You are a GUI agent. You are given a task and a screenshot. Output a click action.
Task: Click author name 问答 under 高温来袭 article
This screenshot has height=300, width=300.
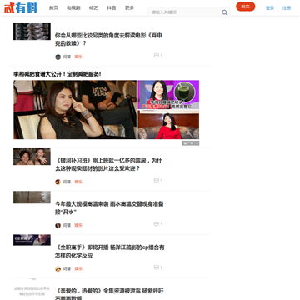[67, 225]
